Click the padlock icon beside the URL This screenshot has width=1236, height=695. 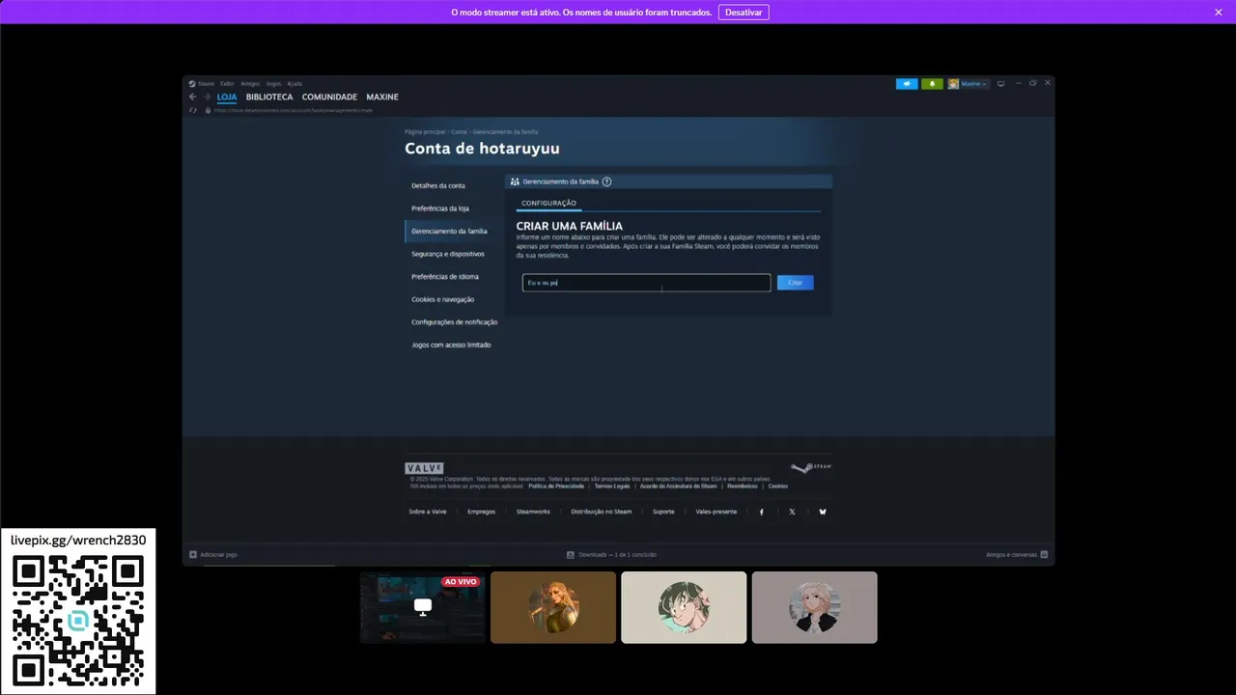tap(207, 110)
